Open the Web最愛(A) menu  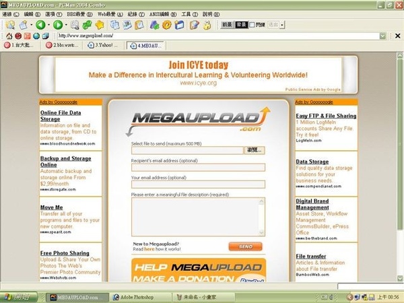110,14
